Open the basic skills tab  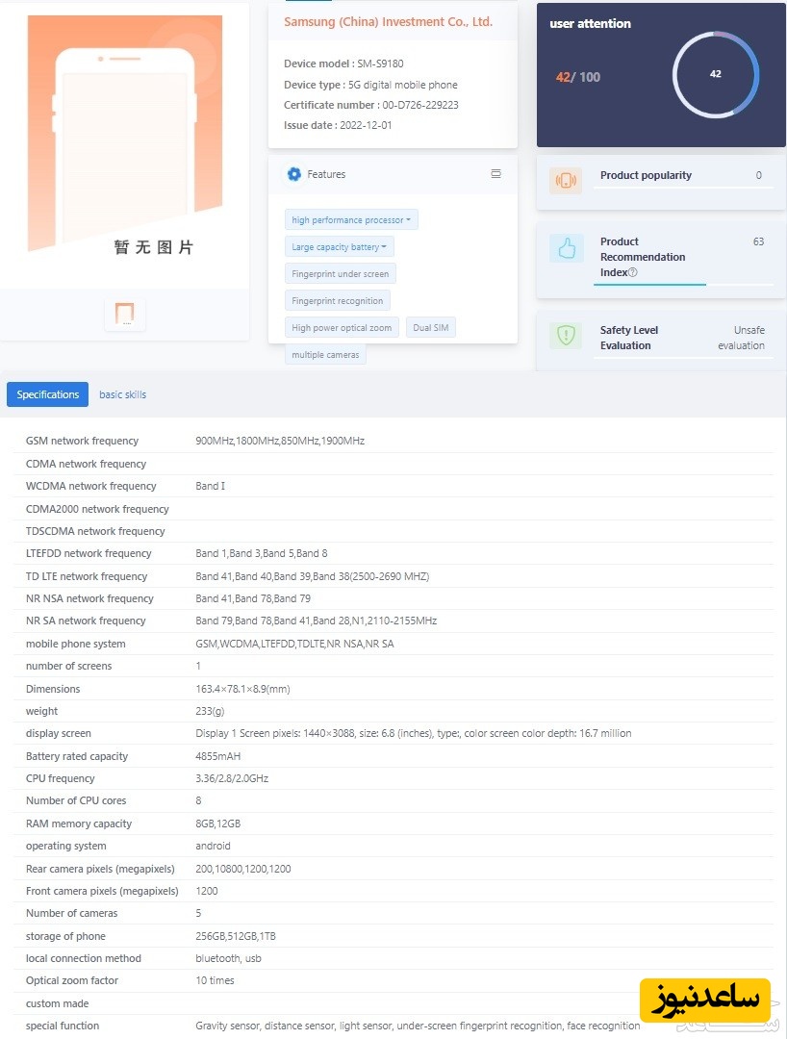click(123, 394)
